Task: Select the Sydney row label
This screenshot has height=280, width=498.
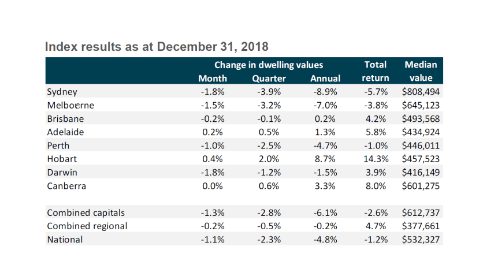Action: pos(62,92)
